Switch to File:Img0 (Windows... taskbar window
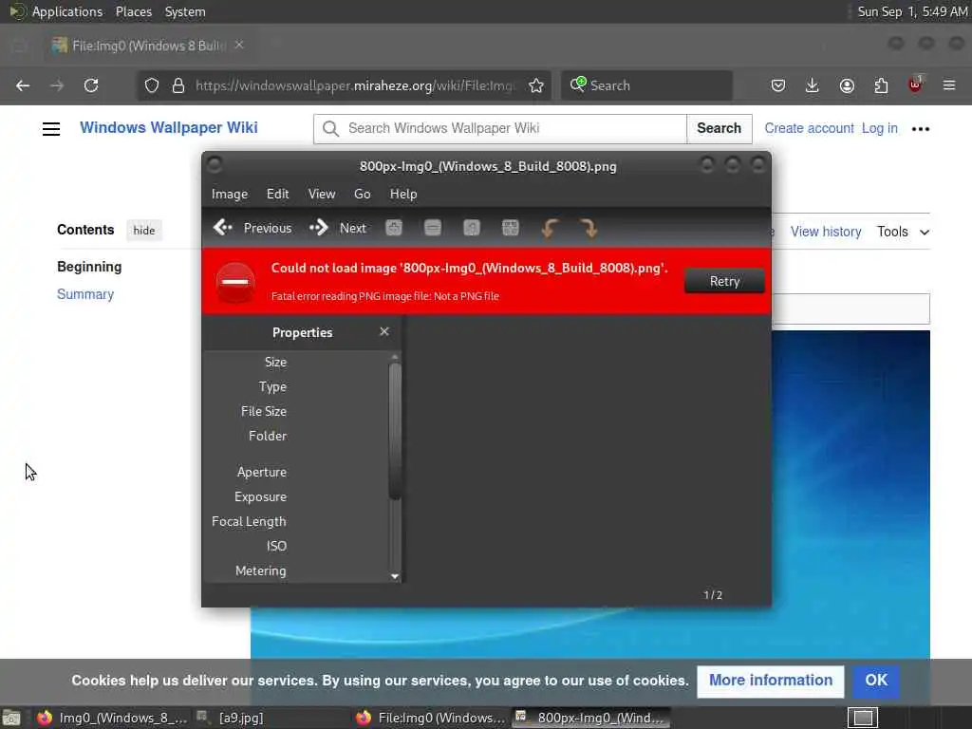Image resolution: width=972 pixels, height=729 pixels. [432, 718]
